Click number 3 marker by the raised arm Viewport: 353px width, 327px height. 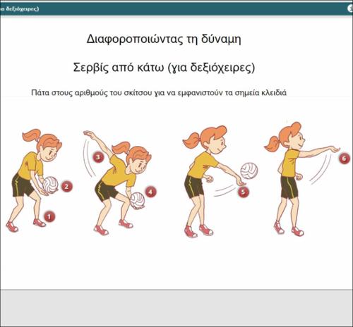pos(98,157)
